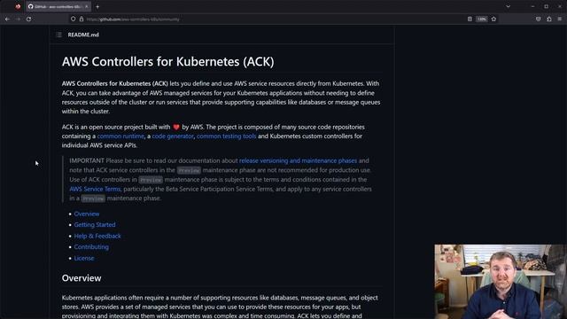
Task: Minimize the browser window
Action: (x=532, y=6)
